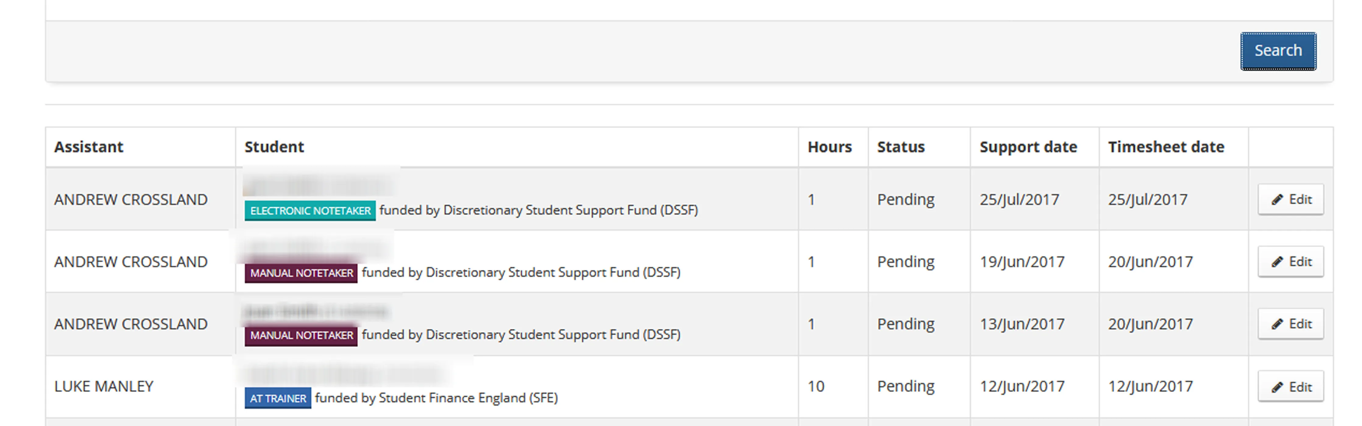Select the Status column header
Viewport: 1362px width, 426px height.
900,146
